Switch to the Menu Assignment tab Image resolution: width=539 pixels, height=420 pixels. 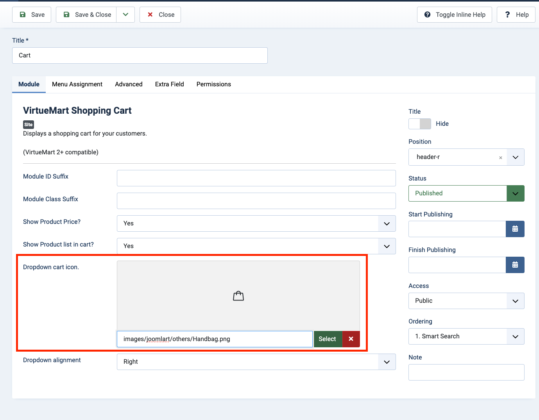tap(77, 84)
